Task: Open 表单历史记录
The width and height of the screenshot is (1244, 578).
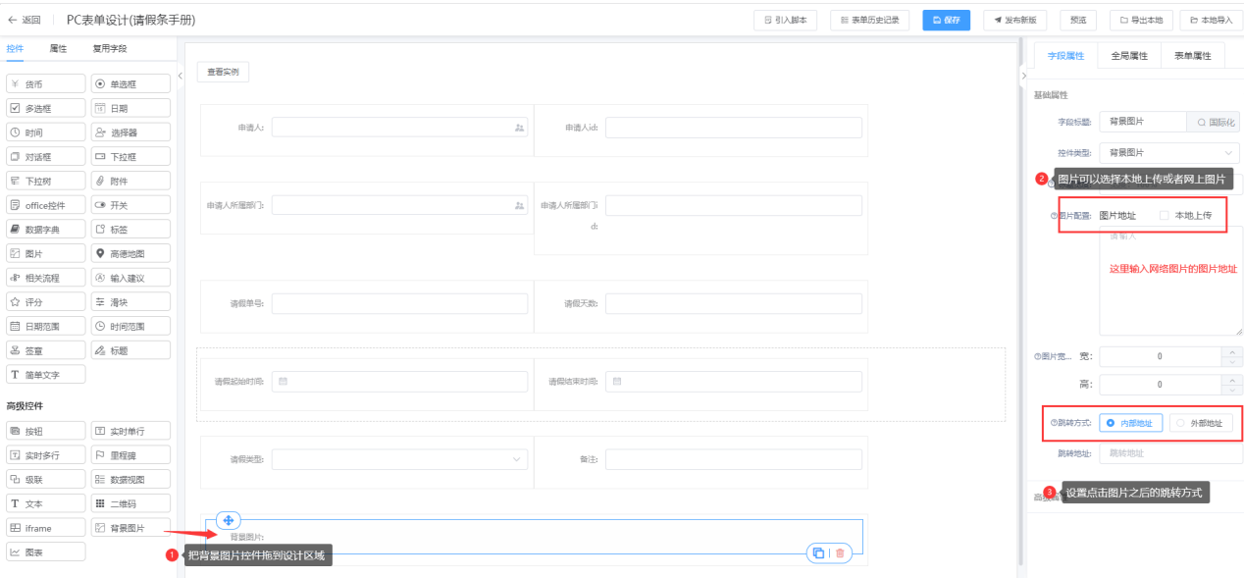Action: point(870,20)
